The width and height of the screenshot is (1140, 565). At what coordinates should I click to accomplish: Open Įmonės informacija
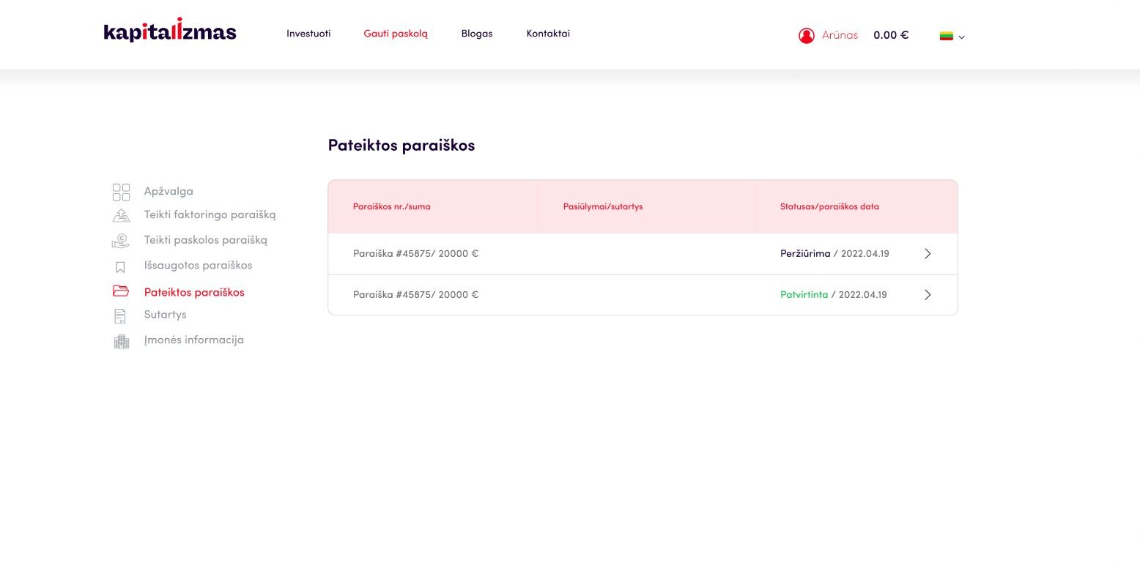(x=194, y=340)
